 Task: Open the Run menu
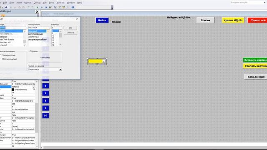45,3
